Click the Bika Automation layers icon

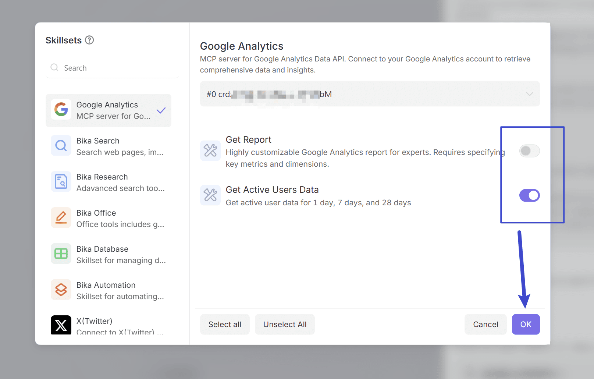click(61, 290)
